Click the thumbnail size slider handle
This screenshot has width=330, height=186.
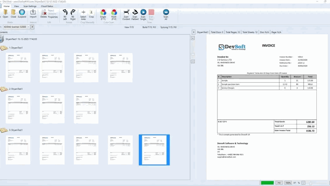tap(193, 55)
